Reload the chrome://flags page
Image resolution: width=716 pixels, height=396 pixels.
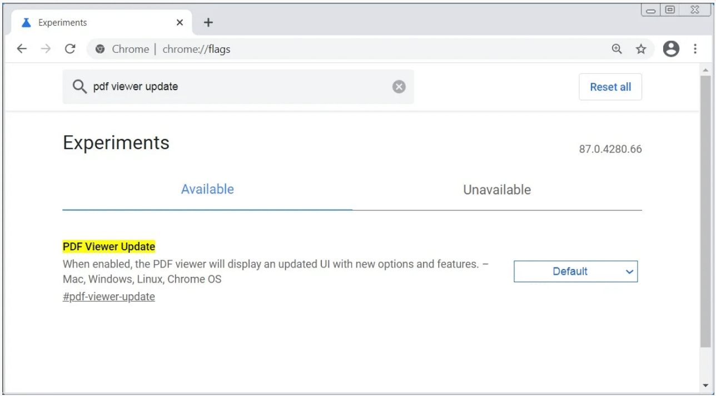pyautogui.click(x=70, y=49)
